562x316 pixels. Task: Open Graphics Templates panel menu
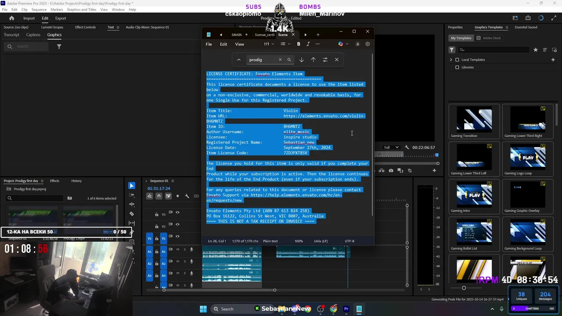click(x=507, y=27)
